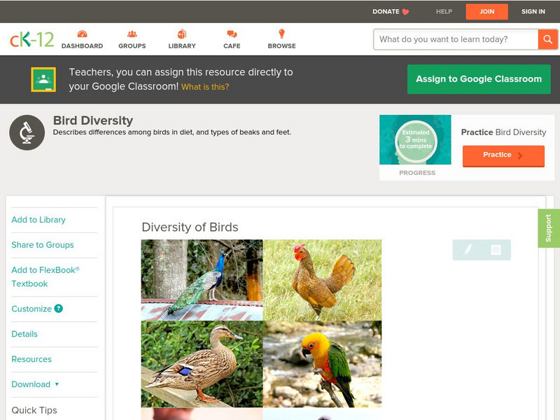Open the Groups people icon
Viewport: 560px width, 420px height.
(x=132, y=34)
